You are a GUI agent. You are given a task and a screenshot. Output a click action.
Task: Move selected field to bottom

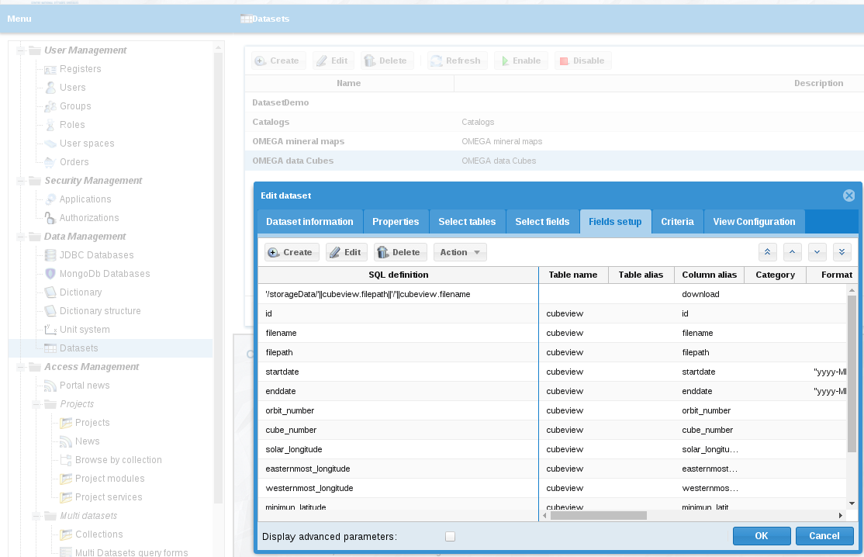[x=842, y=252]
